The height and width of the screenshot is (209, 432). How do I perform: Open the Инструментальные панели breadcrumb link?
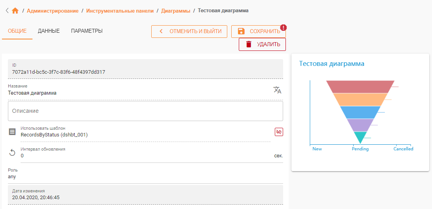[x=120, y=11]
